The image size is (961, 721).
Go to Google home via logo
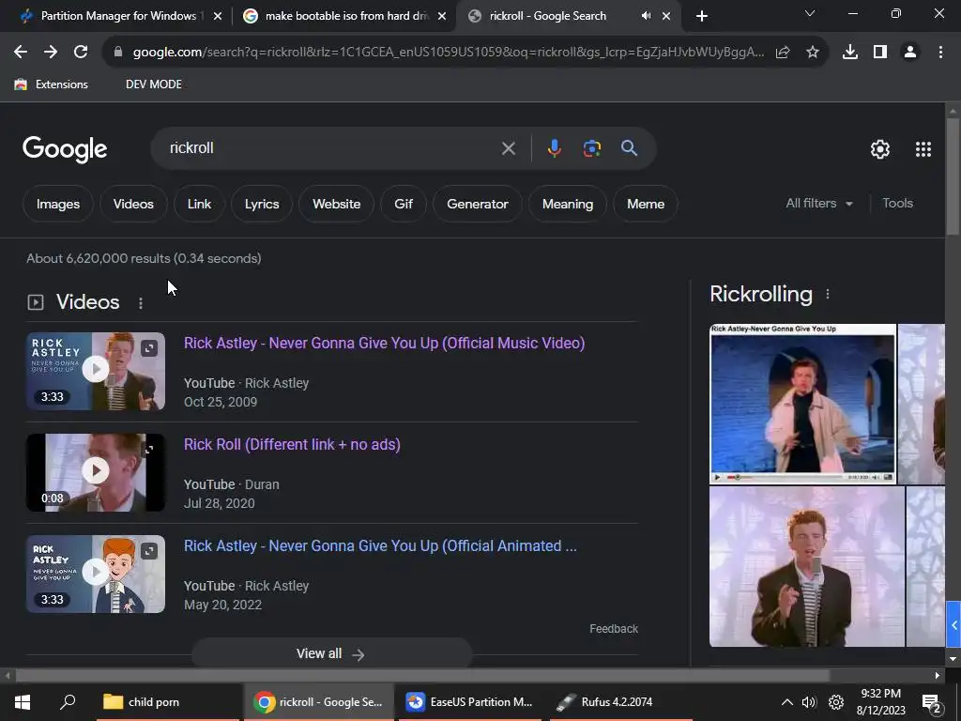[65, 149]
